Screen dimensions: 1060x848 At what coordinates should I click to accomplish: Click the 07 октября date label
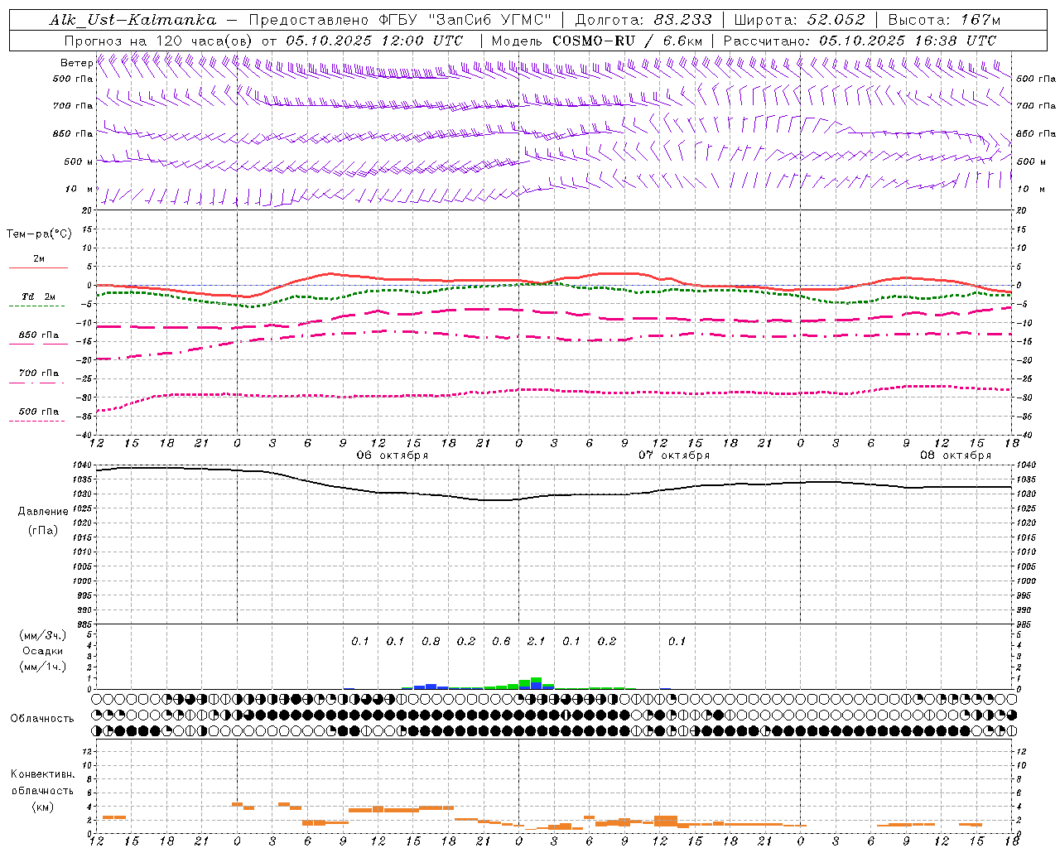(674, 455)
